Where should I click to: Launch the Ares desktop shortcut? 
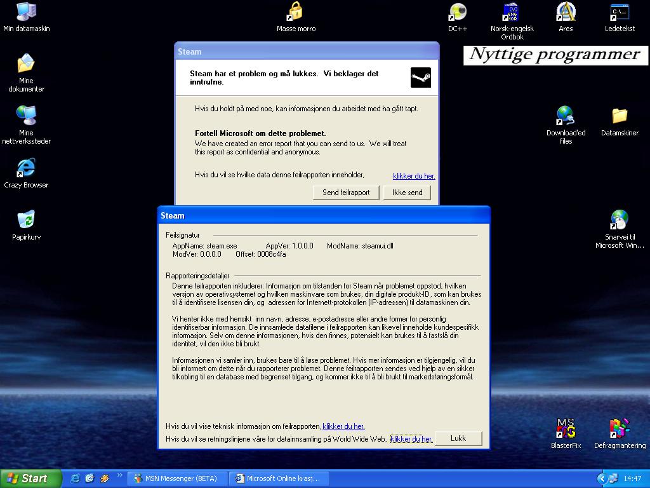[x=566, y=13]
